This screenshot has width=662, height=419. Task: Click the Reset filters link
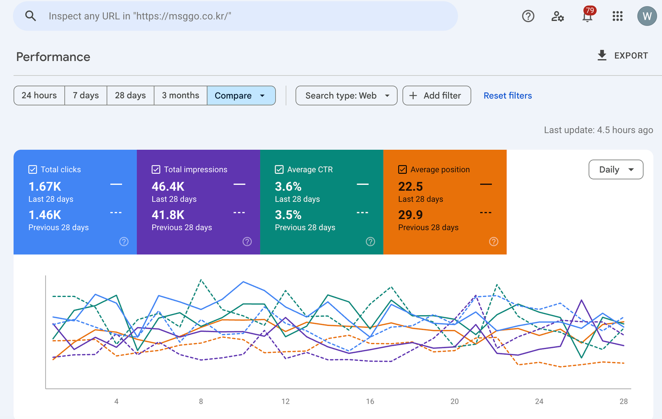(x=508, y=96)
